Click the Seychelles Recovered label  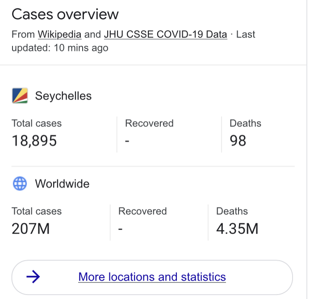(x=149, y=123)
